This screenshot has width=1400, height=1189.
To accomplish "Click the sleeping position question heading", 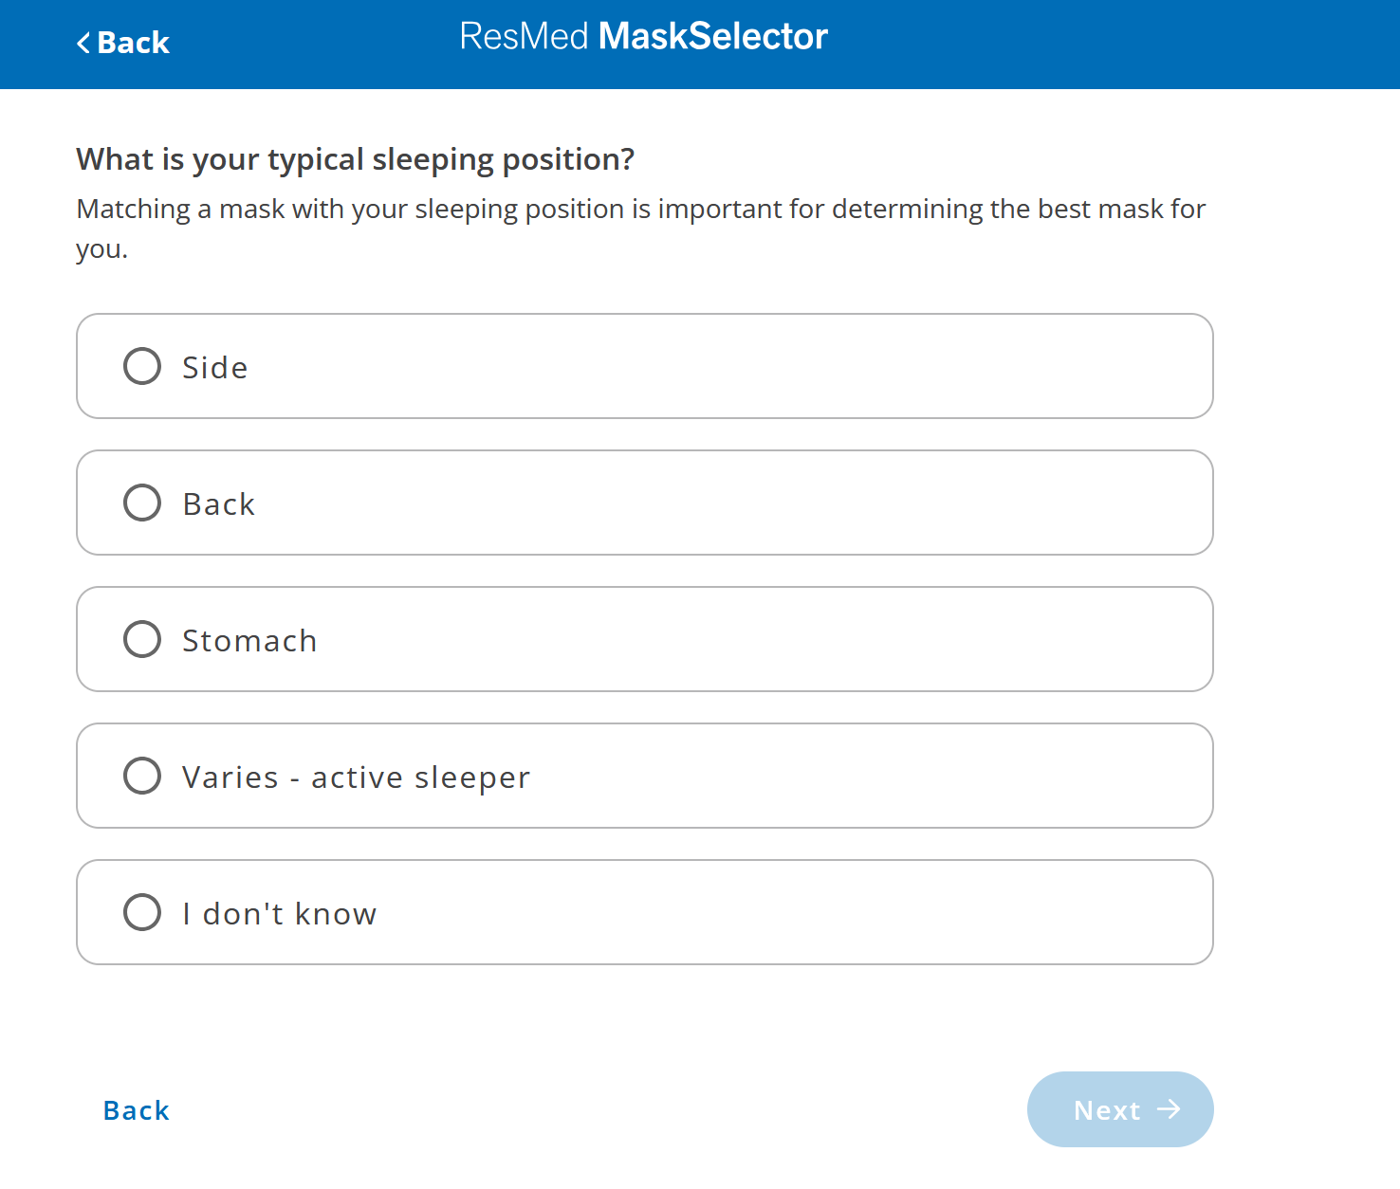I will (355, 159).
